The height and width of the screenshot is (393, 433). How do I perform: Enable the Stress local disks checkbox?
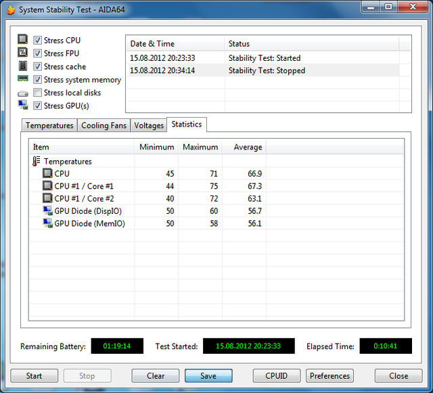click(x=38, y=93)
